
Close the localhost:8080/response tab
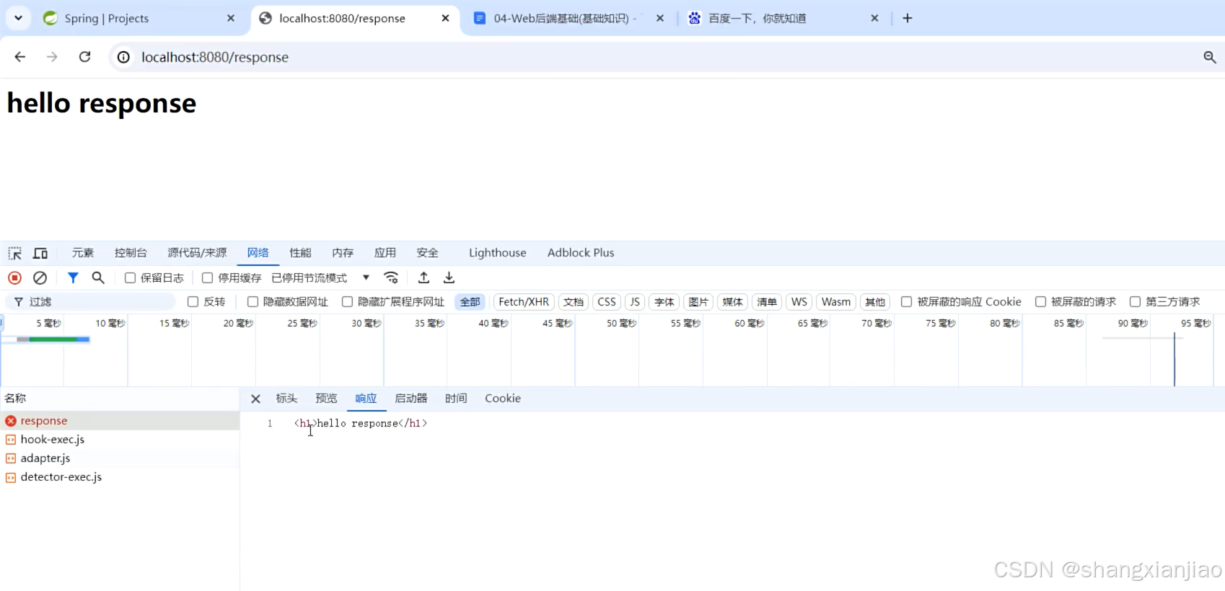pyautogui.click(x=445, y=18)
